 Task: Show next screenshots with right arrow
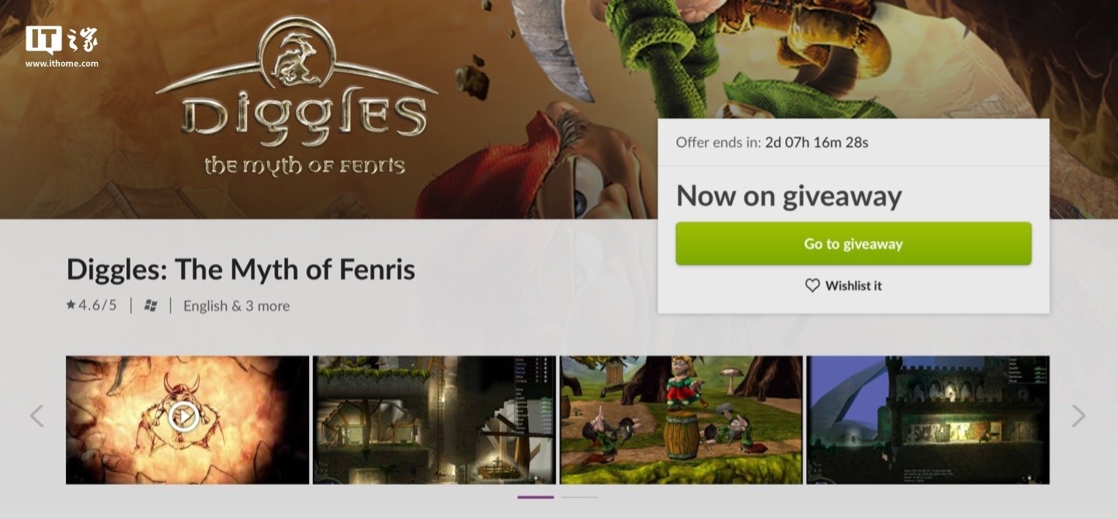tap(1078, 416)
